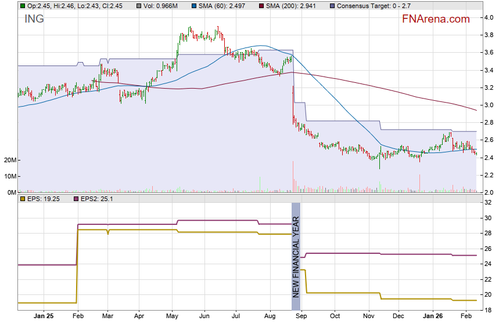Image resolution: width=499 pixels, height=328 pixels.
Task: Click the SMA (60): 2.497 legend label
Action: coord(222,5)
